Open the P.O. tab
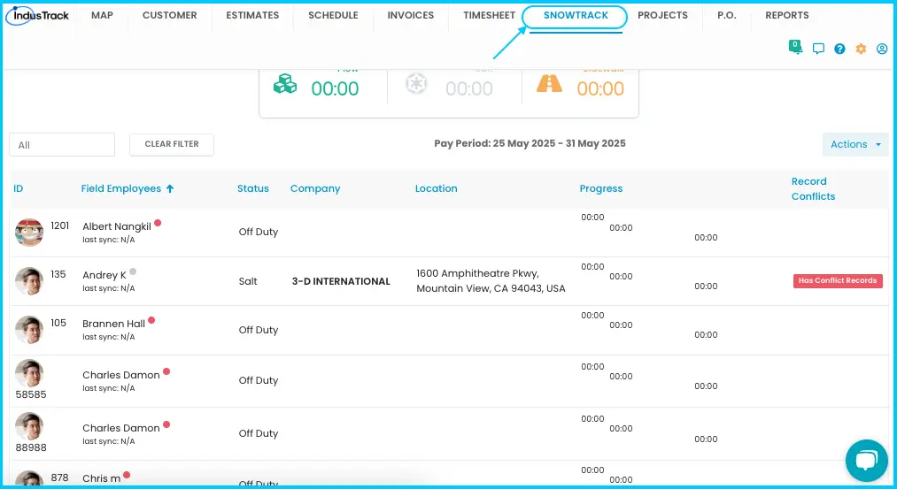 (x=726, y=15)
